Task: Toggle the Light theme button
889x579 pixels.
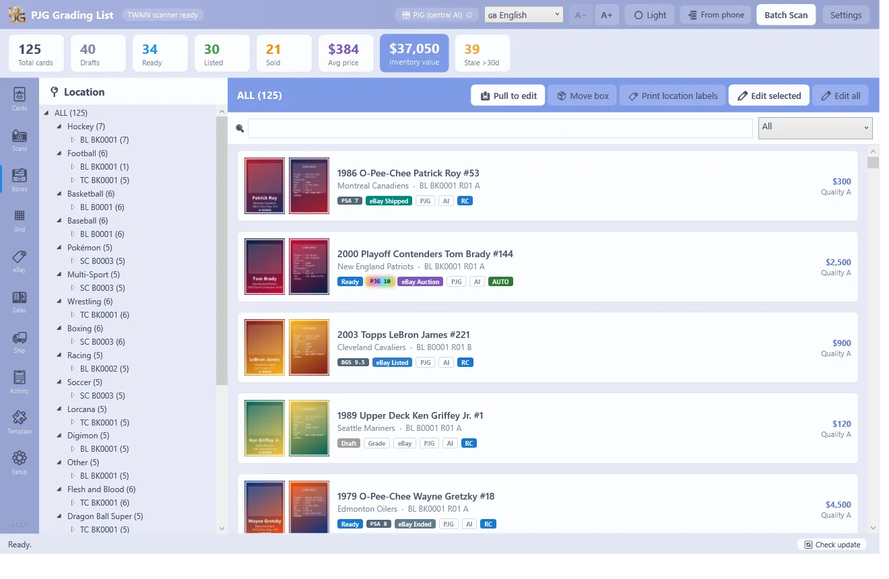Action: tap(650, 15)
